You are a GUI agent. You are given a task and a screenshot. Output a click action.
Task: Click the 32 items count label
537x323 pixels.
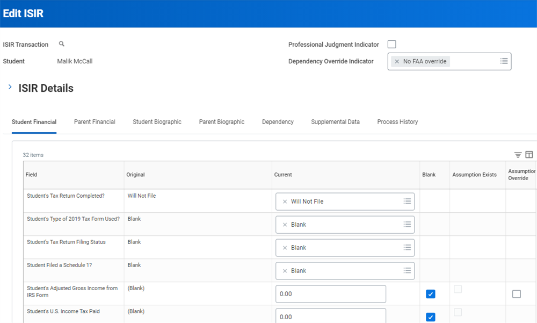tap(33, 155)
